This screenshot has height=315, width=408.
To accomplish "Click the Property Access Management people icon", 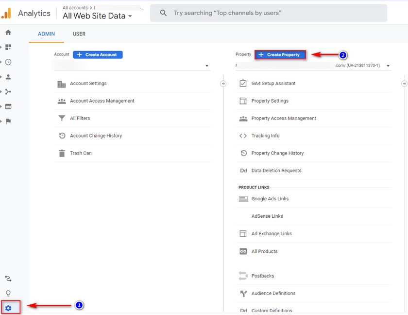I will [x=243, y=119].
